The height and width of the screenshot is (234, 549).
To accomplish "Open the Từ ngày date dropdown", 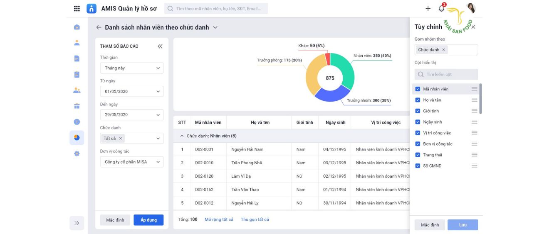I will click(132, 91).
